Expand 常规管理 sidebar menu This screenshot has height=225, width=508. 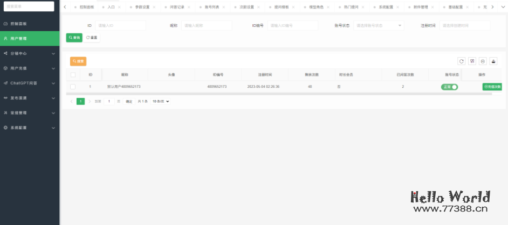[30, 113]
